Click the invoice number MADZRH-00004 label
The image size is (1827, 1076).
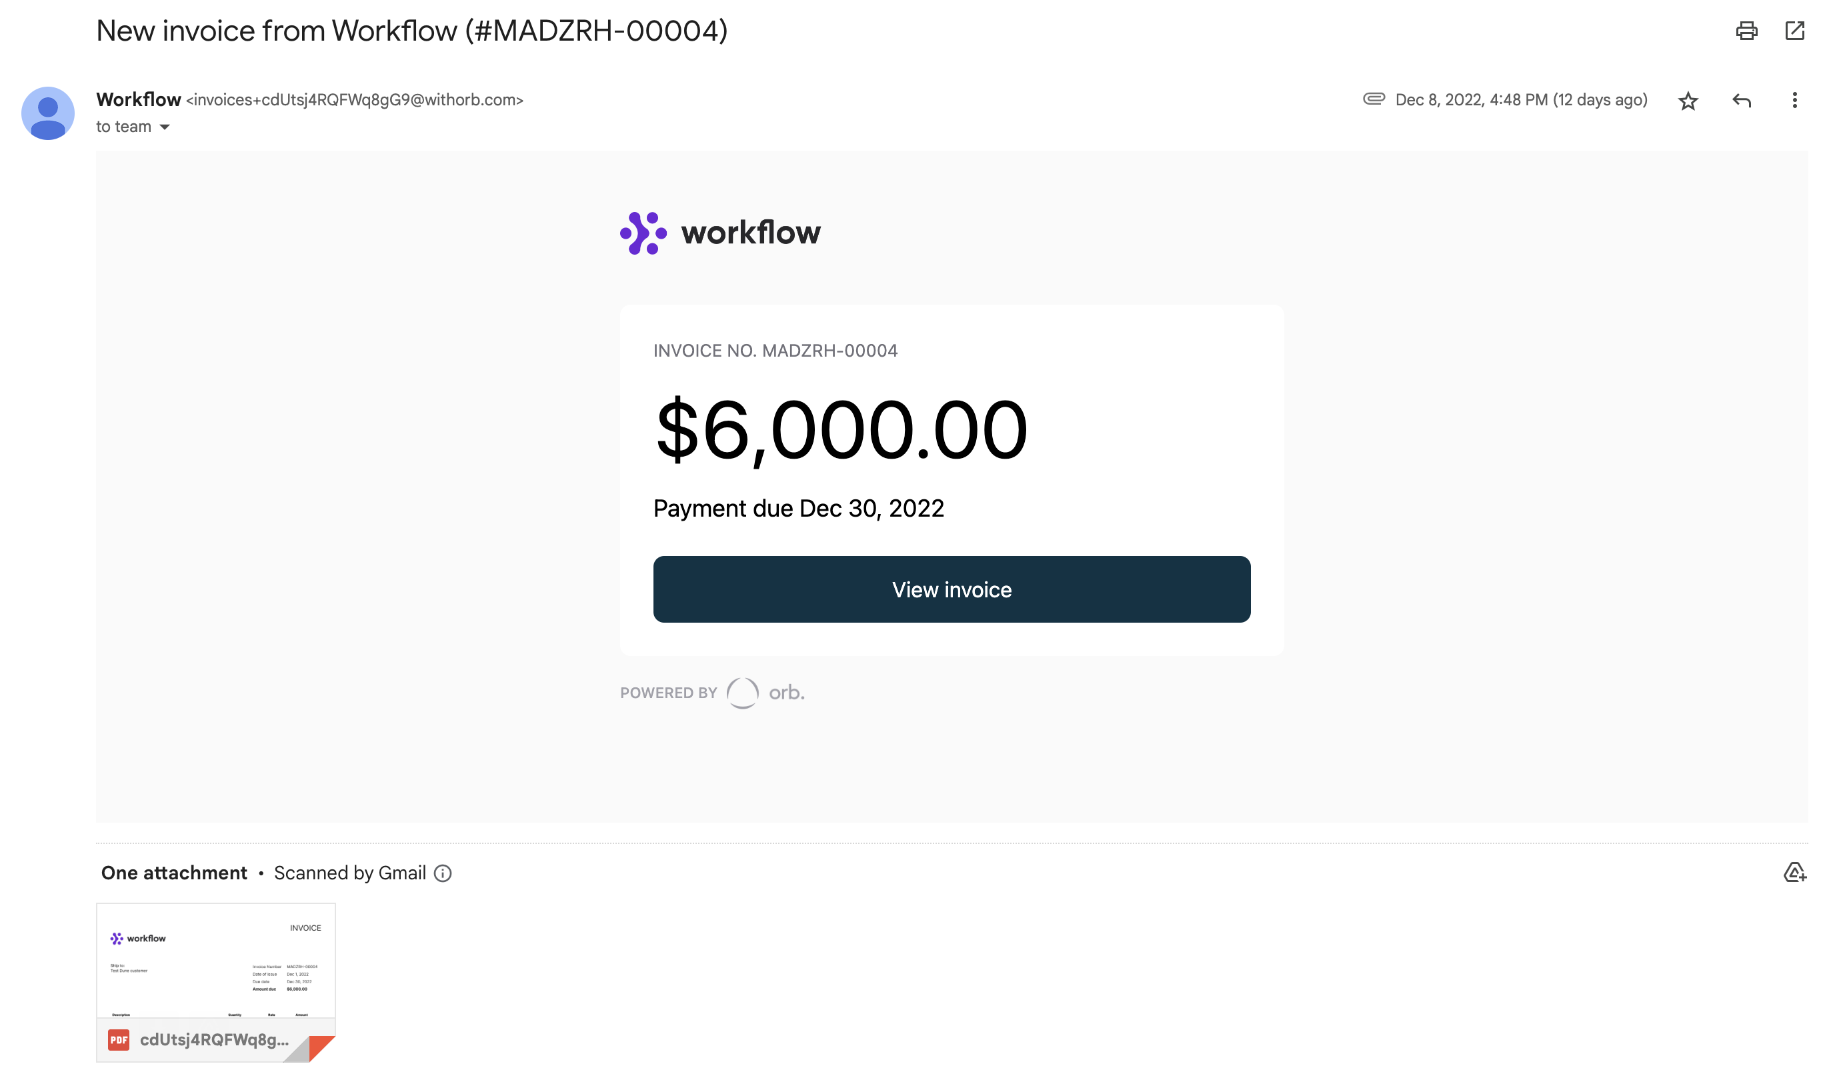[775, 350]
